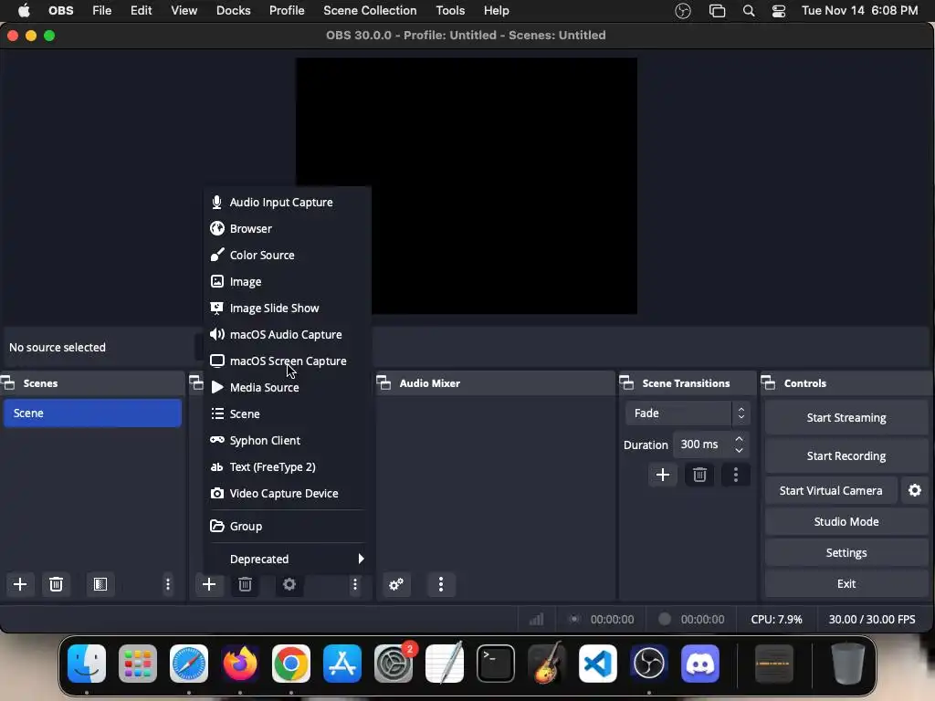Open source properties gear icon

point(289,584)
